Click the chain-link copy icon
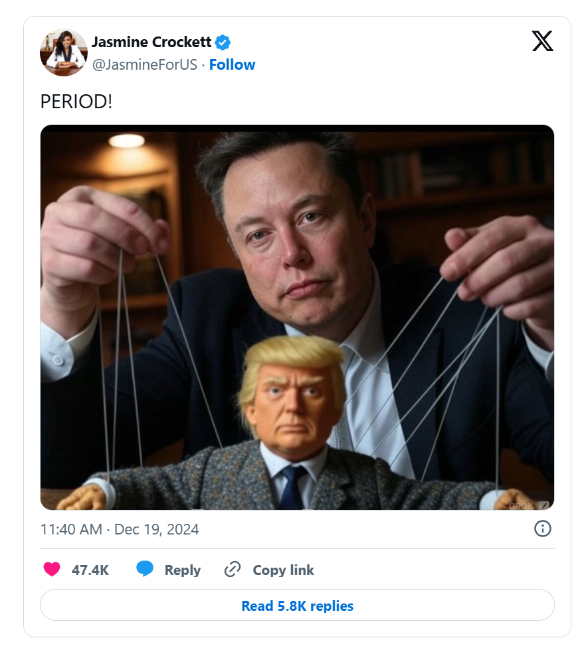The width and height of the screenshot is (586, 648). pos(232,570)
